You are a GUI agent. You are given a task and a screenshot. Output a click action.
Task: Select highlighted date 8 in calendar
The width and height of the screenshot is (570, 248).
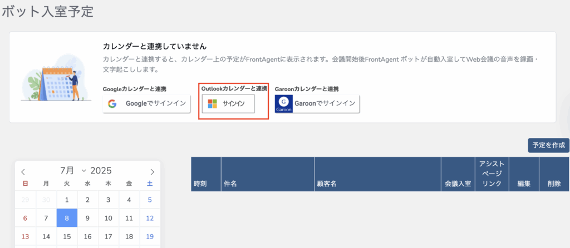point(67,219)
